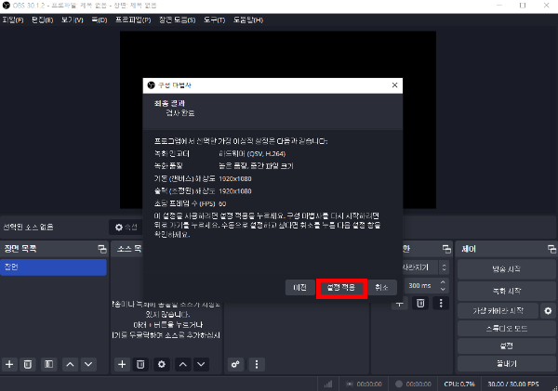
Task: Pop out the scene transitions dock
Action: click(x=446, y=249)
